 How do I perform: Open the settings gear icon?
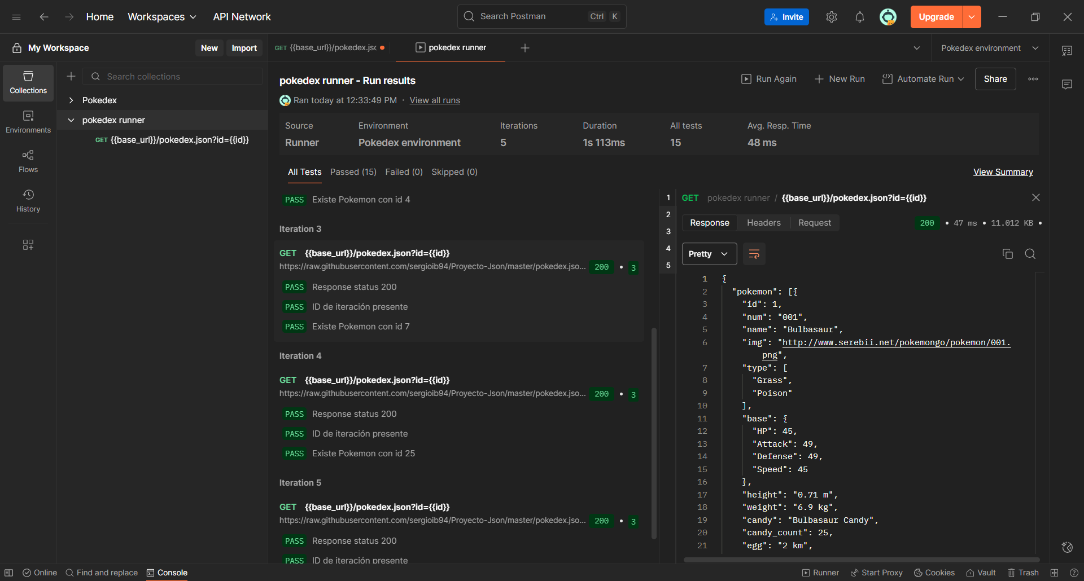coord(831,17)
